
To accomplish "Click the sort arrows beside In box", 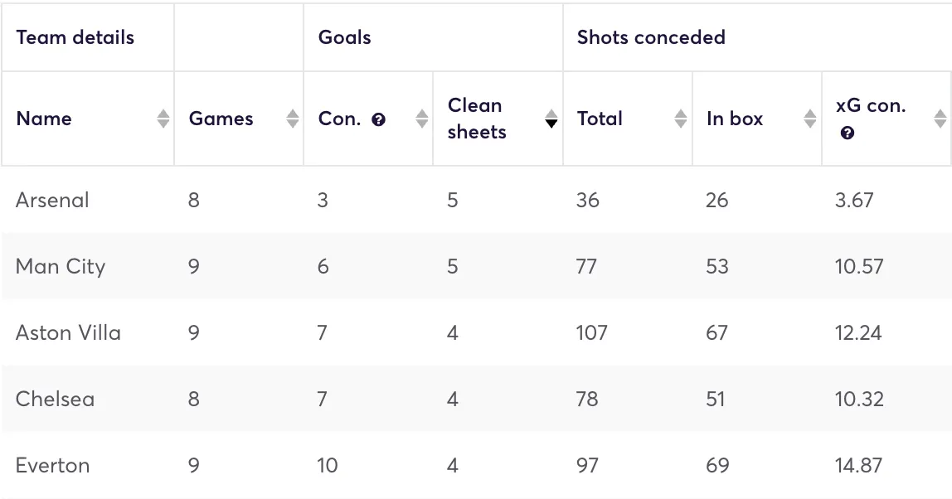I will click(x=809, y=119).
